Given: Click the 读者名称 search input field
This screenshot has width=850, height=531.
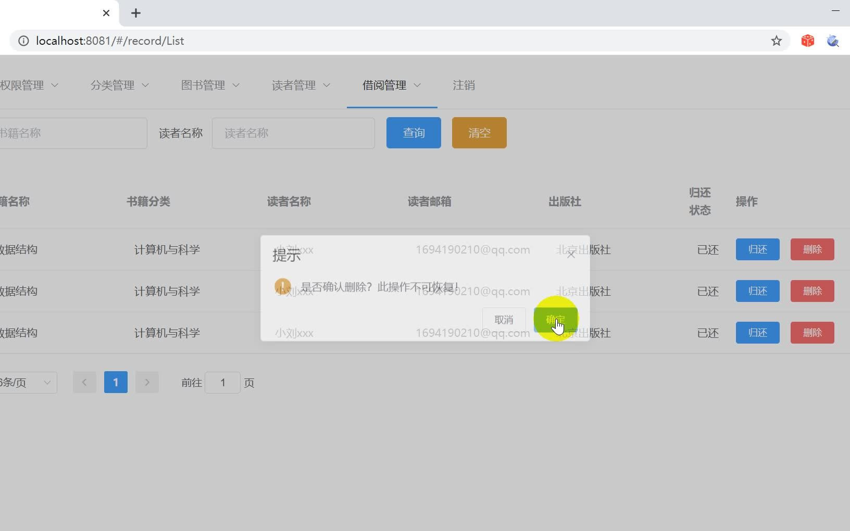Looking at the screenshot, I should pyautogui.click(x=293, y=133).
